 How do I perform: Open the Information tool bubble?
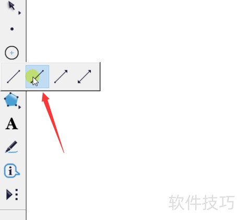coord(11,170)
